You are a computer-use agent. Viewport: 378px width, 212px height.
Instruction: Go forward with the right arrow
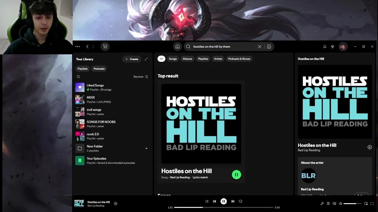(93, 47)
